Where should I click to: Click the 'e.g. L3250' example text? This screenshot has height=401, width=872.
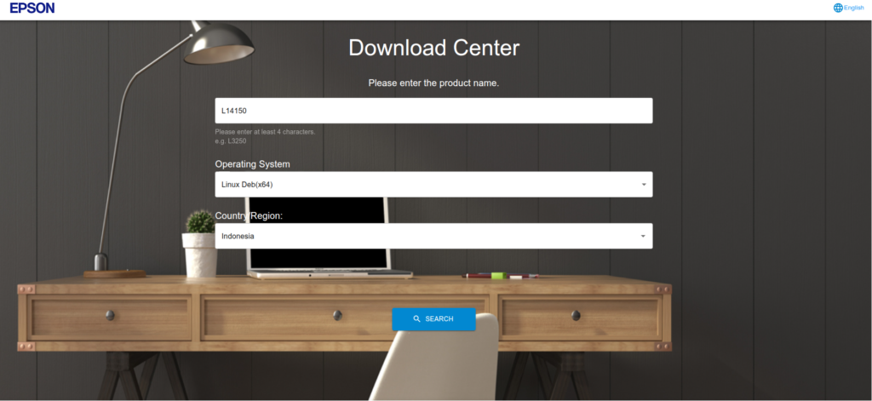click(231, 141)
